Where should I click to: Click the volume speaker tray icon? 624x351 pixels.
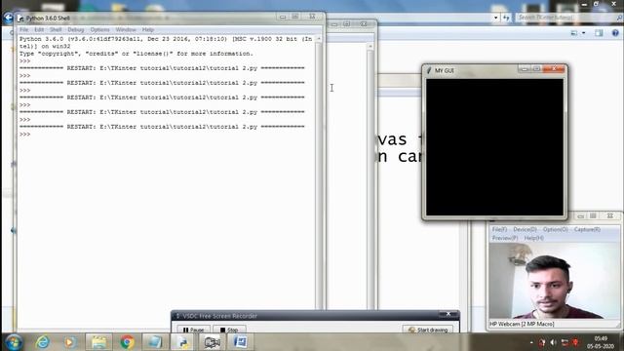(554, 342)
